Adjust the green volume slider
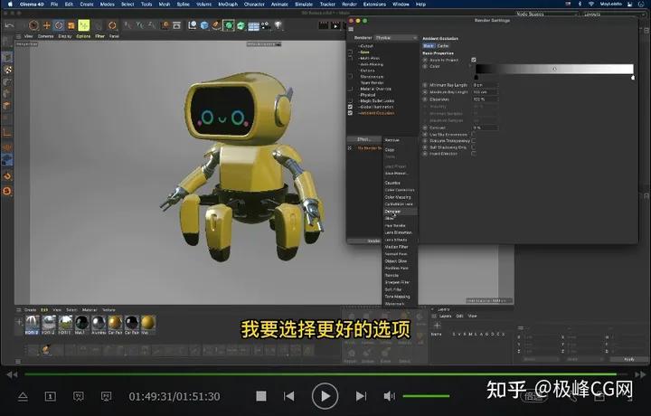Screen dimensions: 651x416 426,396
